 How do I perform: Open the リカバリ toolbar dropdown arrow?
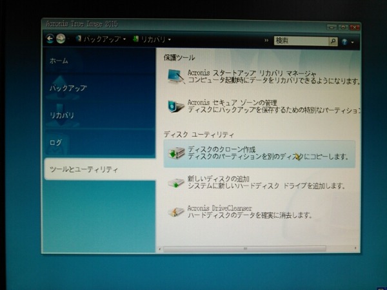(x=170, y=39)
